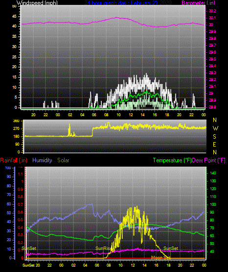Click the 140 temperature scale value
The width and height of the screenshot is (228, 272).
(213, 173)
